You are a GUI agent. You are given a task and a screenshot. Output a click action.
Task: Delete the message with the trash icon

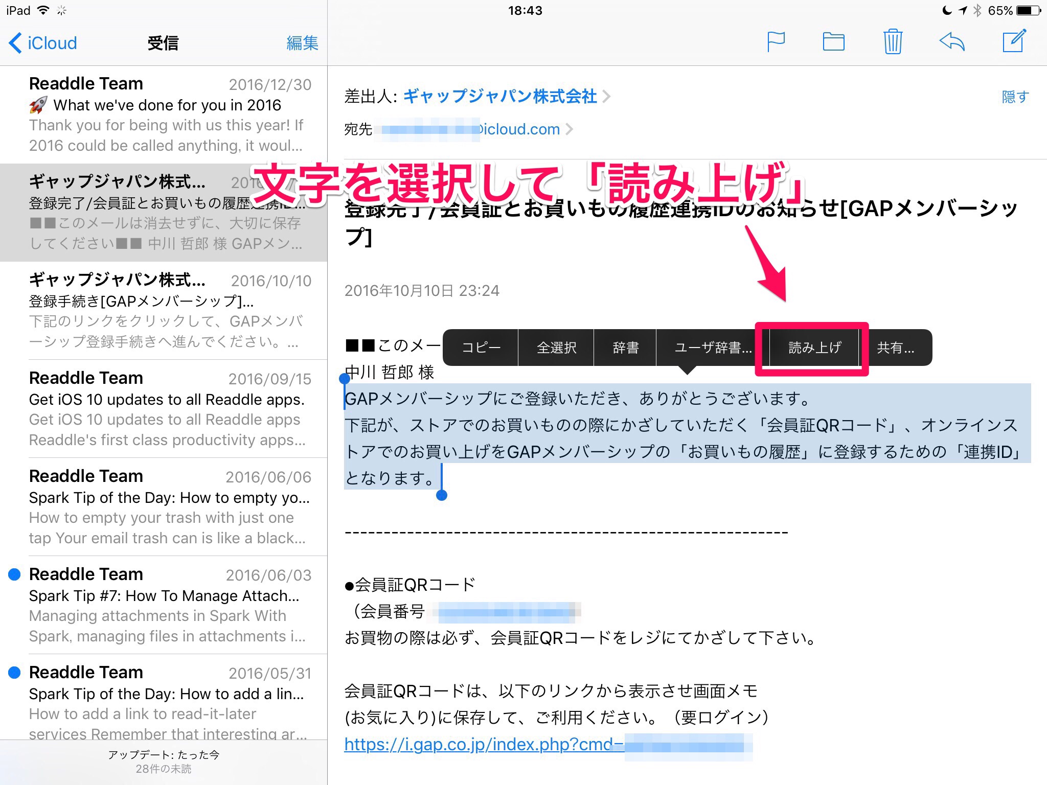(893, 42)
